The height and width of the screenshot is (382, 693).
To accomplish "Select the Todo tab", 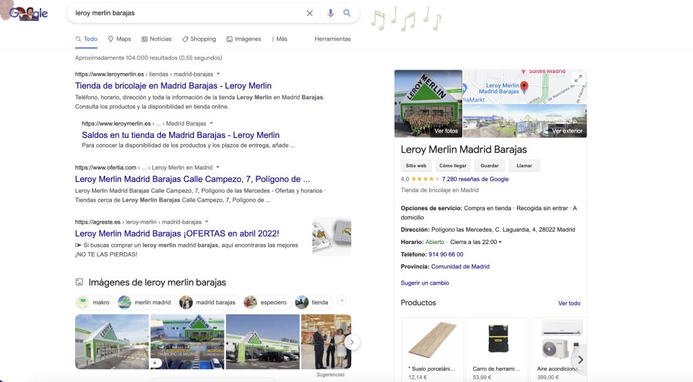I will coord(86,39).
